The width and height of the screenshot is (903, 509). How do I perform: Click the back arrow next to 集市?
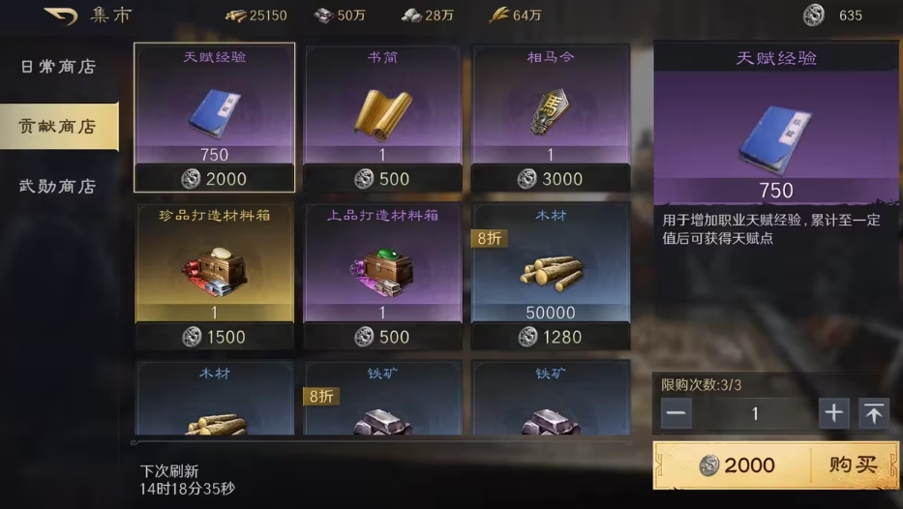[x=60, y=15]
